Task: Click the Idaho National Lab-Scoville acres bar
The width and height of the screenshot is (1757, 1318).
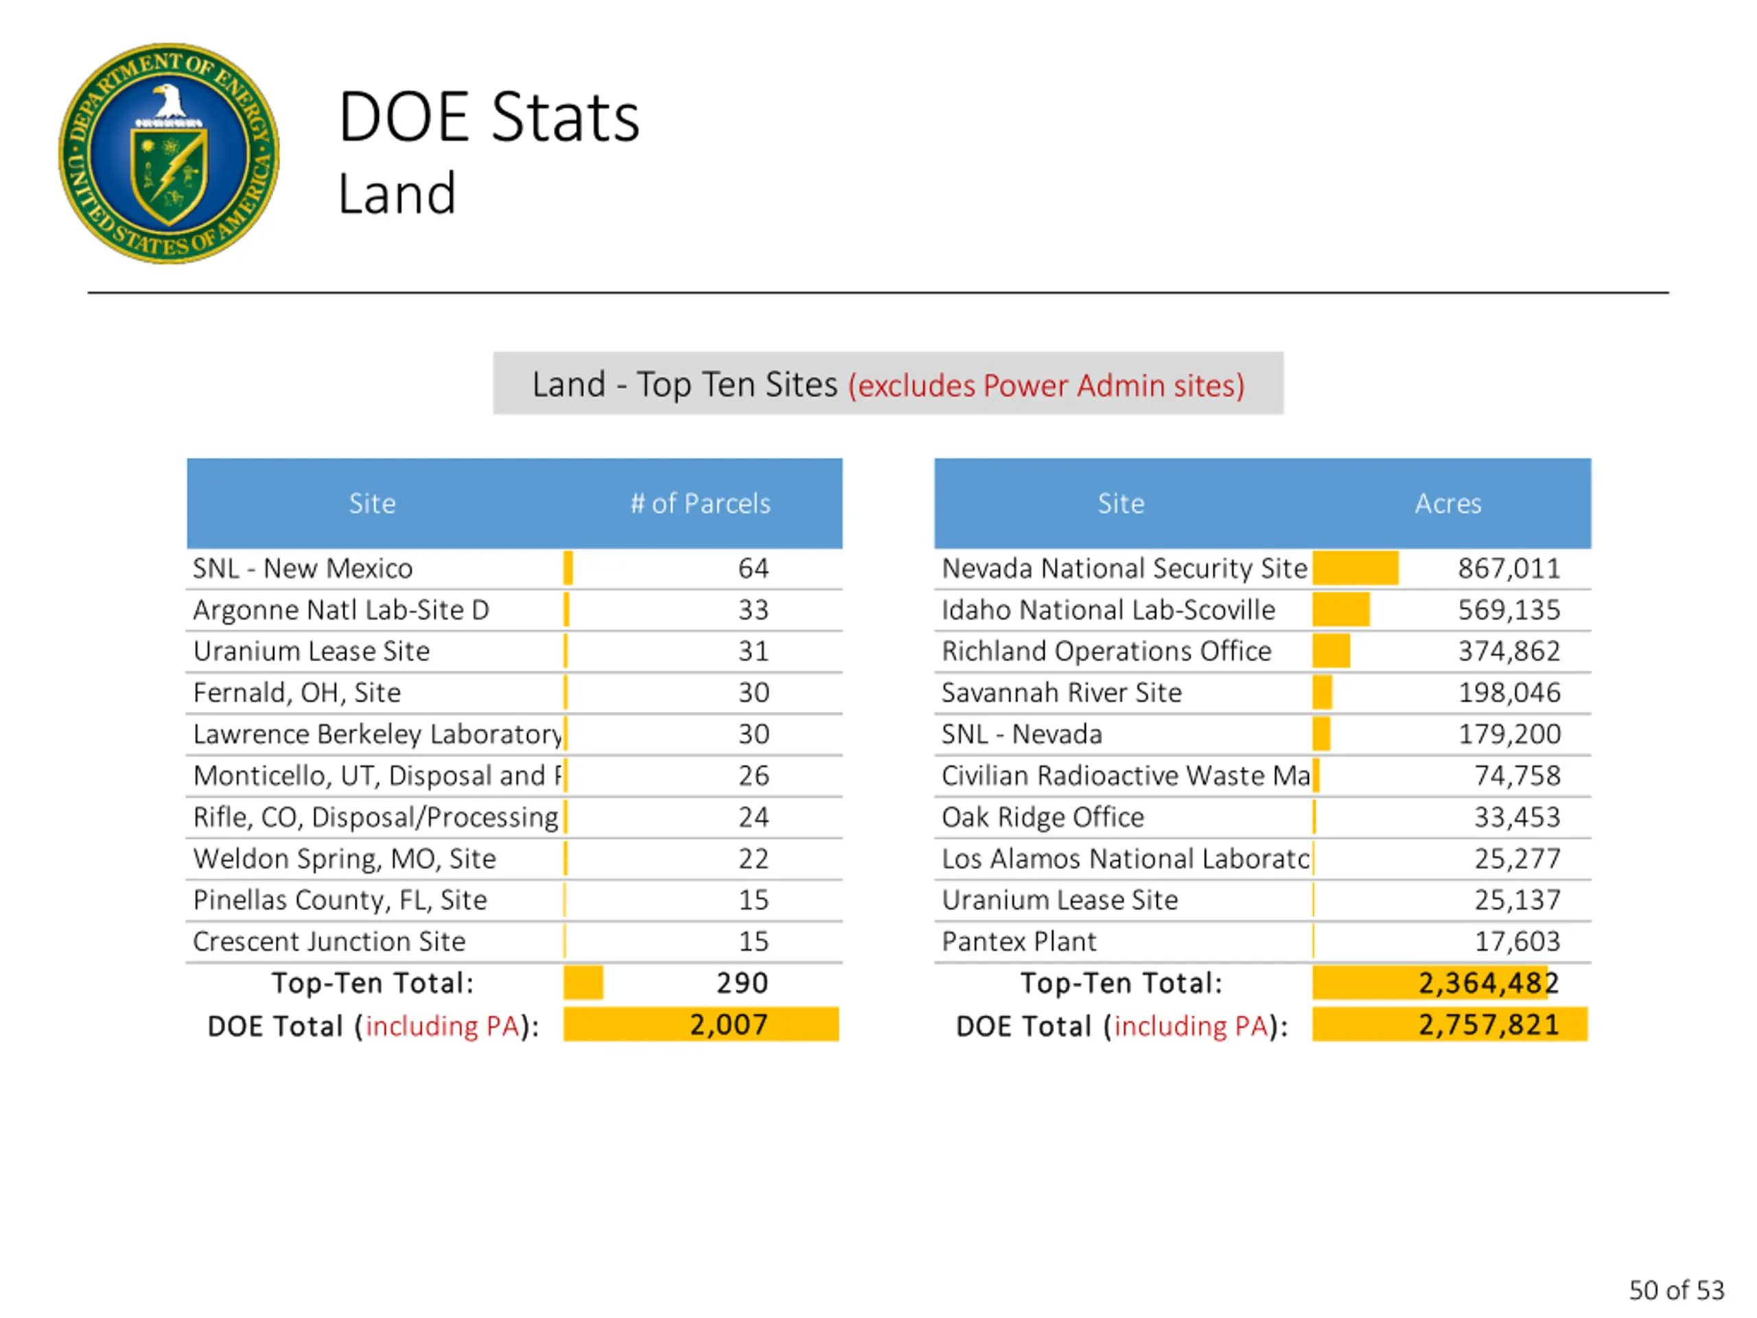Action: point(1340,610)
